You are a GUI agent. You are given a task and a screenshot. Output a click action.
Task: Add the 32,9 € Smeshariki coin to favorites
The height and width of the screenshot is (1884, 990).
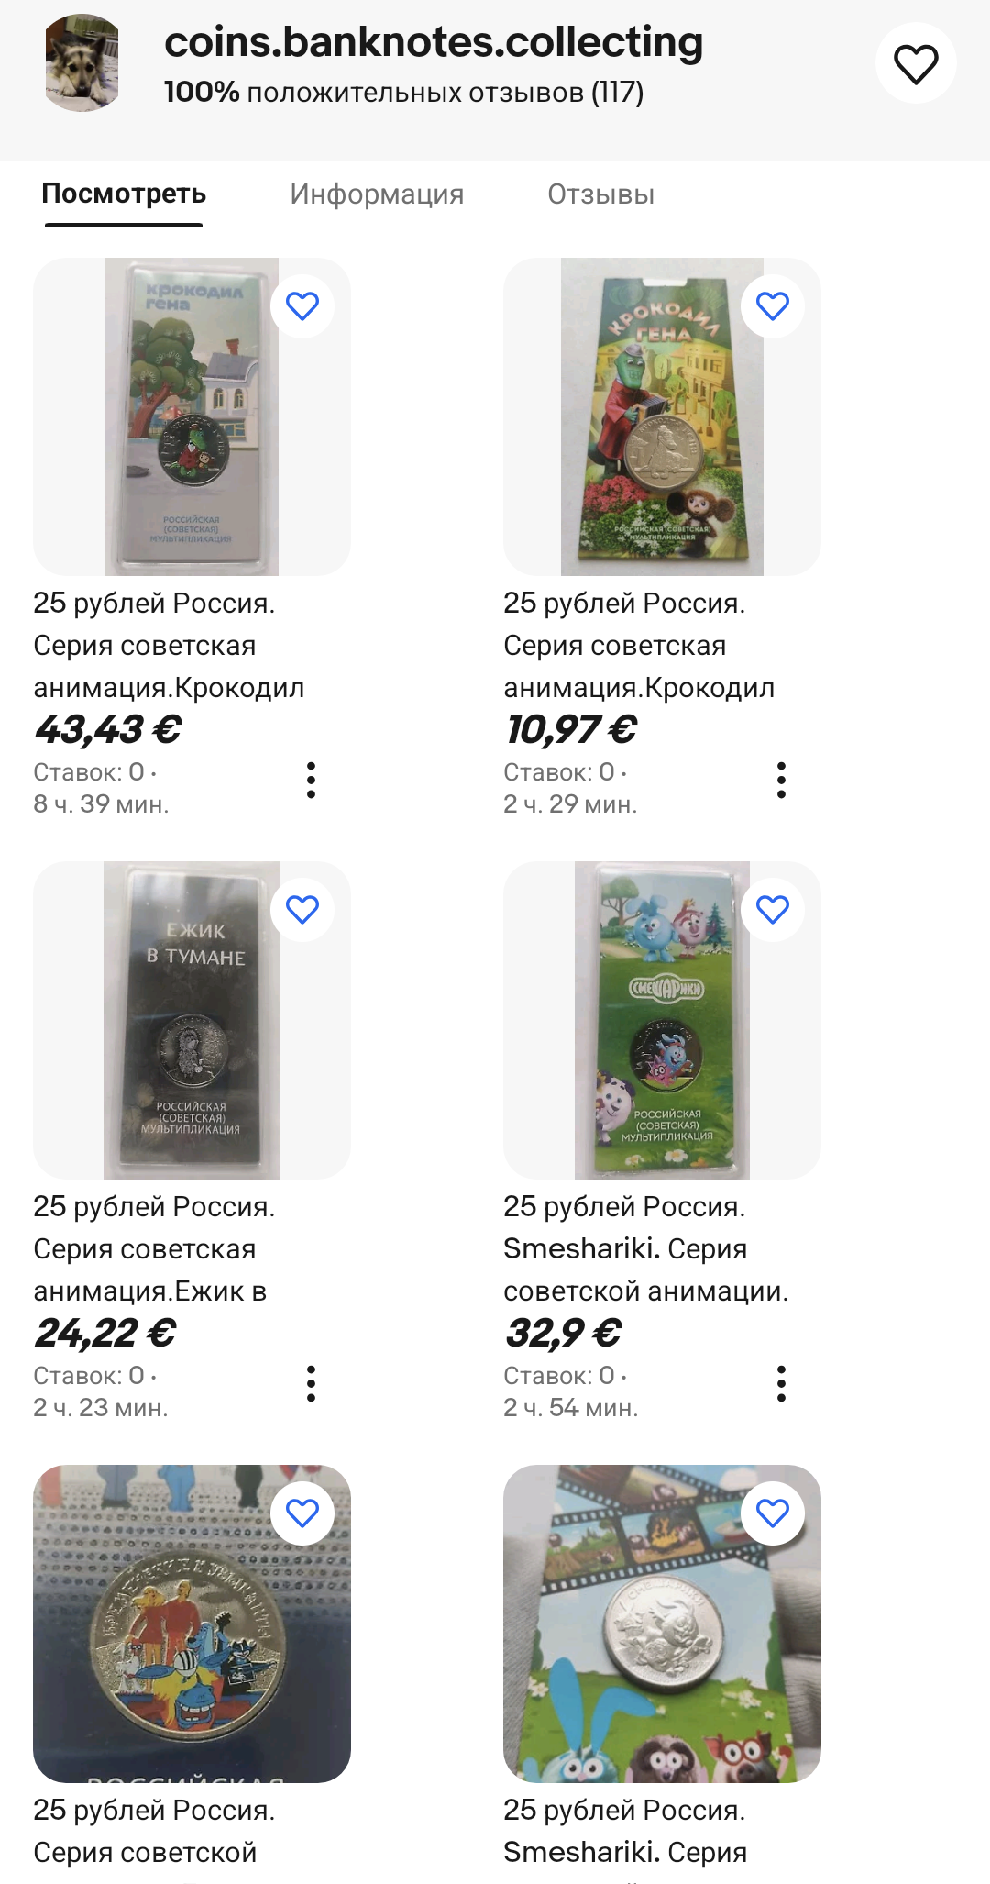click(773, 910)
